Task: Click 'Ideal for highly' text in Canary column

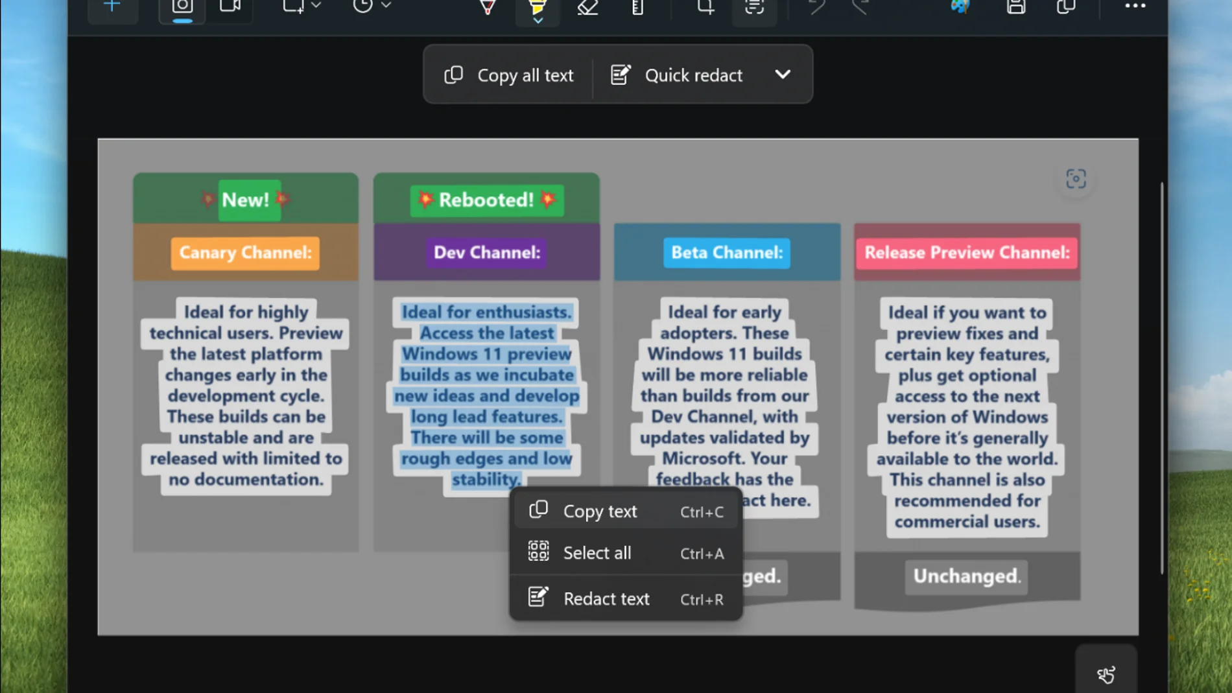Action: point(246,312)
